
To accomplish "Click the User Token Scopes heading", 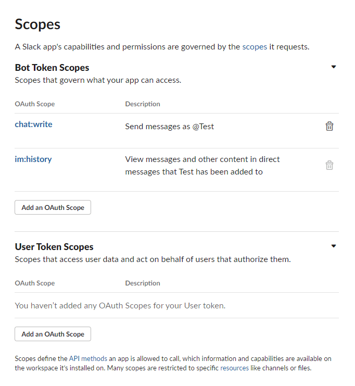I will [54, 247].
